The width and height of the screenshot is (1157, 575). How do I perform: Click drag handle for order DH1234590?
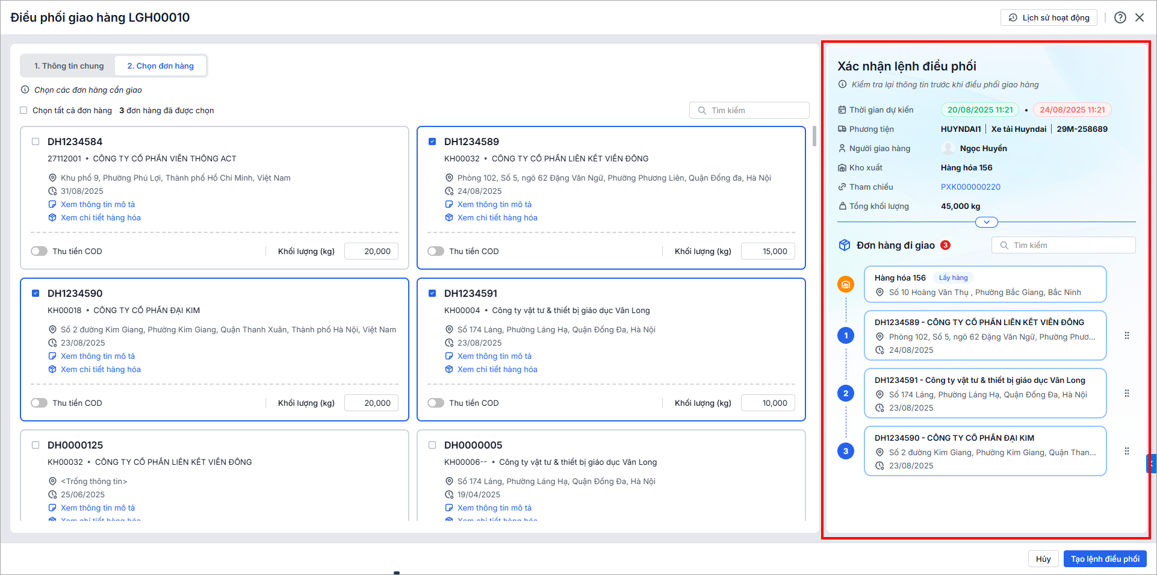pos(1127,452)
